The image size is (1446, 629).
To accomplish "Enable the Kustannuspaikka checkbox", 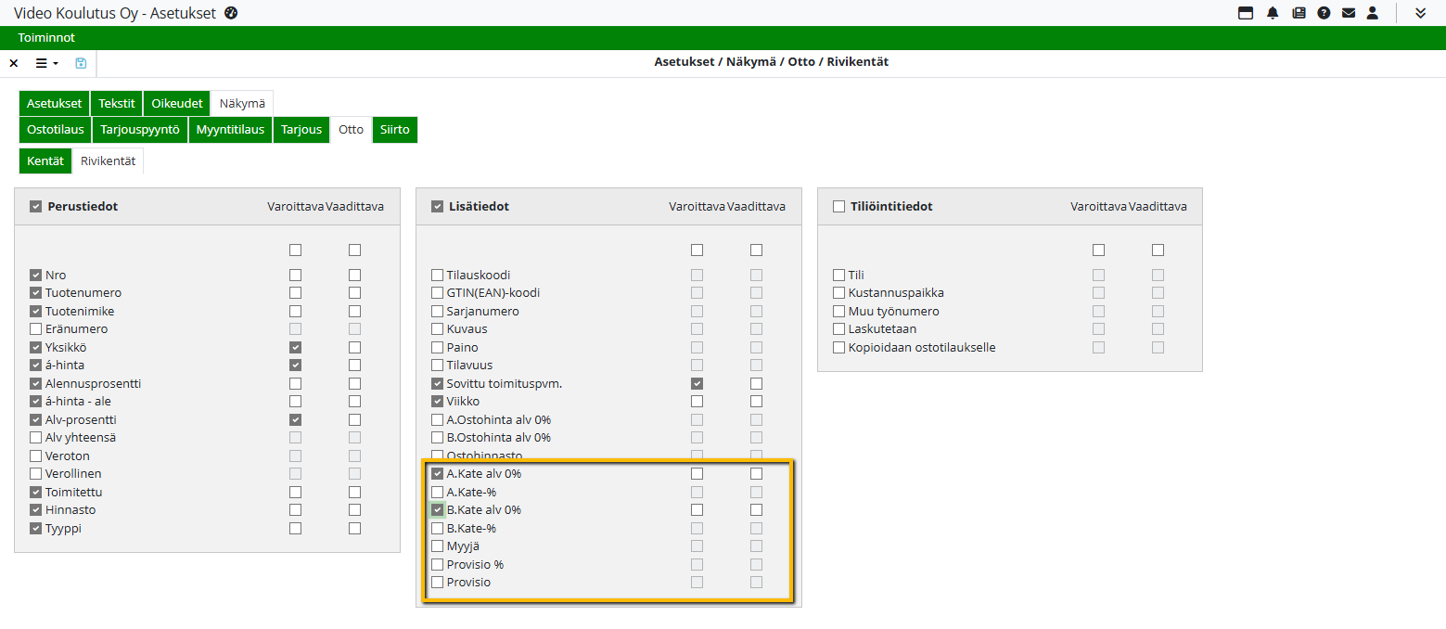I will [839, 293].
